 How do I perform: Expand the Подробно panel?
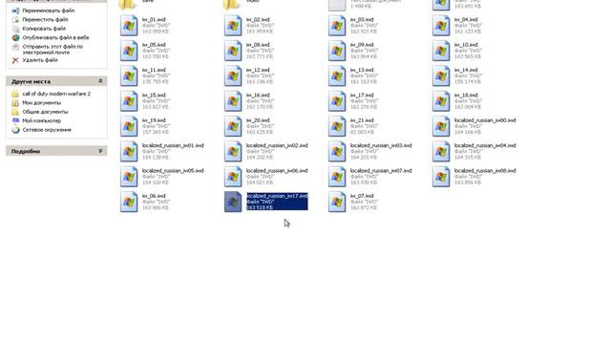pos(100,151)
